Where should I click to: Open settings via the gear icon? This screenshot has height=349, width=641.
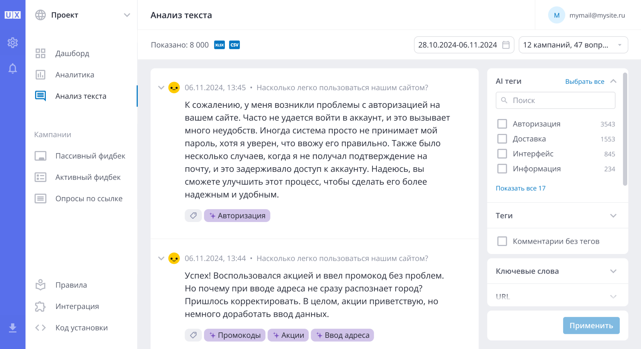click(x=12, y=43)
